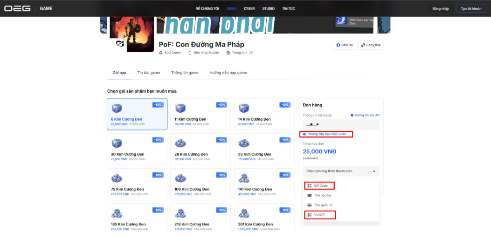
Task: Select the 11 Kim Cương Đen package
Action: (x=201, y=114)
